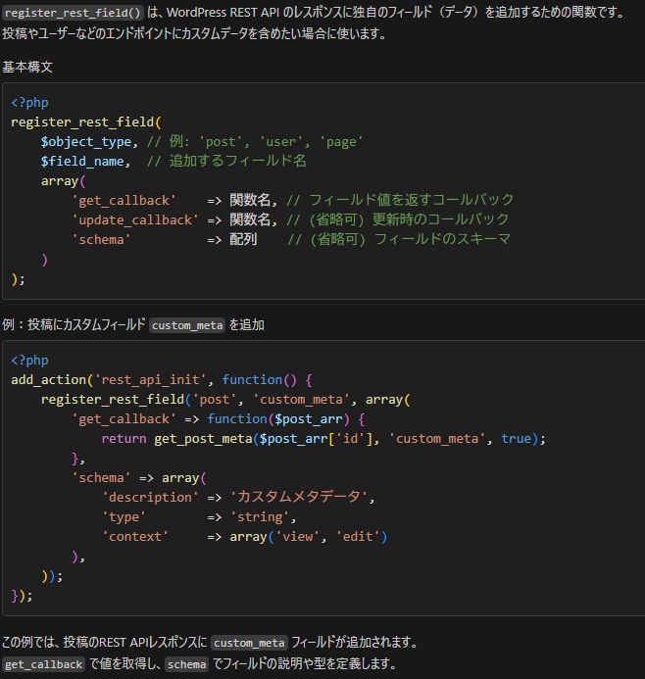Viewport: 645px width, 679px height.
Task: Click the 'true' argument in get_post_meta
Action: [x=517, y=439]
